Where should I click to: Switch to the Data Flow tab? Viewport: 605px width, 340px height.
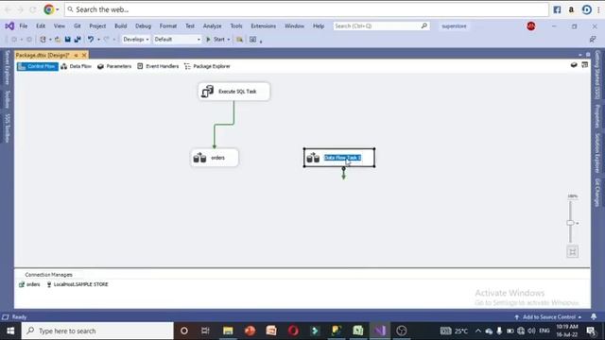pos(77,66)
